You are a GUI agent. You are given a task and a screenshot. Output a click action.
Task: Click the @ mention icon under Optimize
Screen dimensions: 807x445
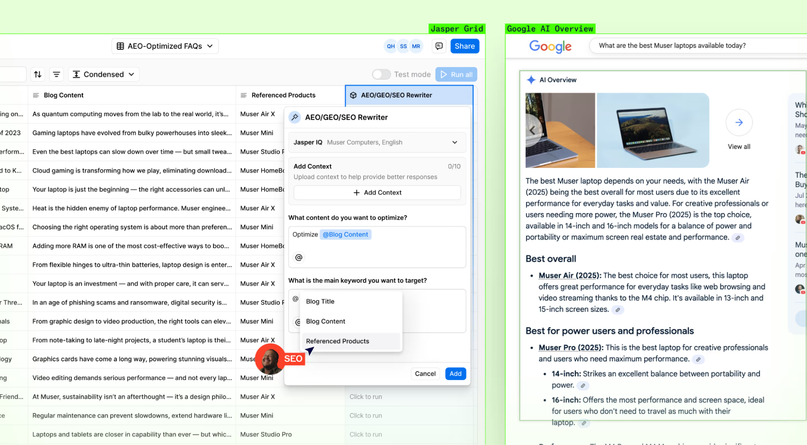coord(299,257)
